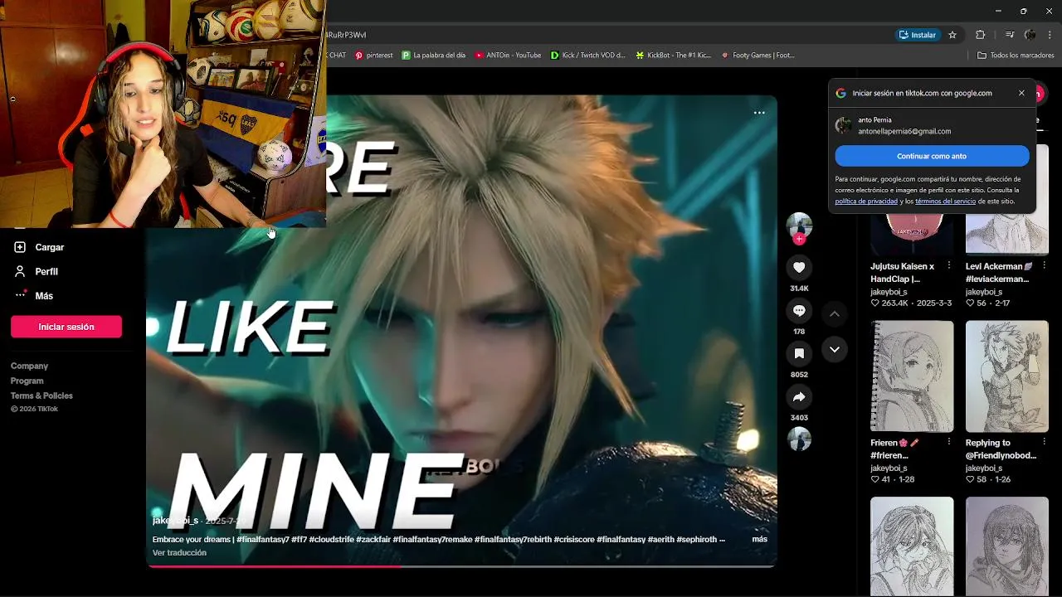Open the Footy Games bookmark
1062x597 pixels.
(x=758, y=56)
